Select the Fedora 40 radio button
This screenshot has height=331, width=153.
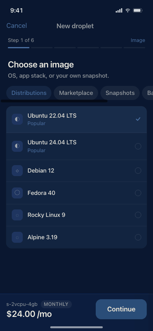coord(138,193)
